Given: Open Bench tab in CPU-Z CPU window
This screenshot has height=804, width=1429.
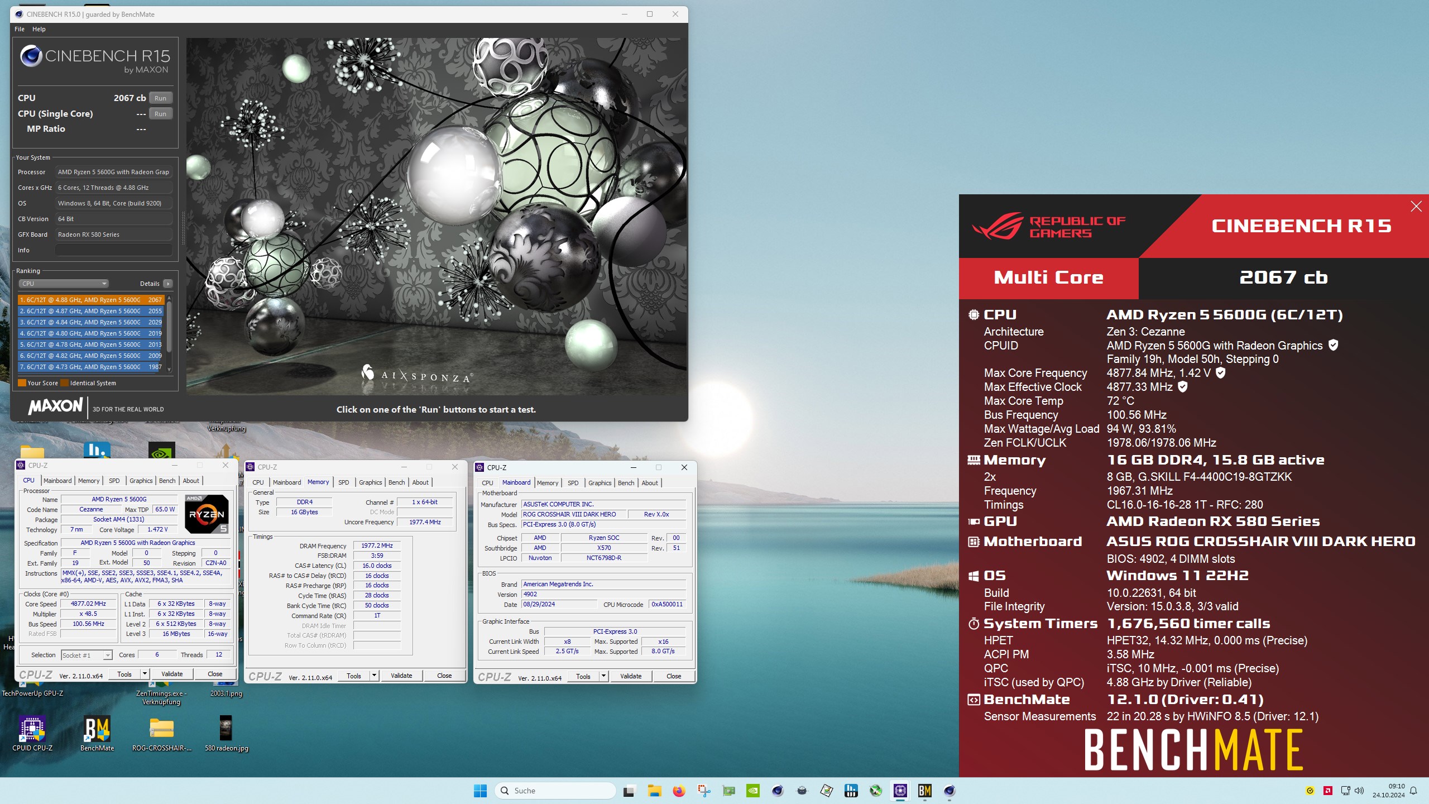Looking at the screenshot, I should click(167, 481).
